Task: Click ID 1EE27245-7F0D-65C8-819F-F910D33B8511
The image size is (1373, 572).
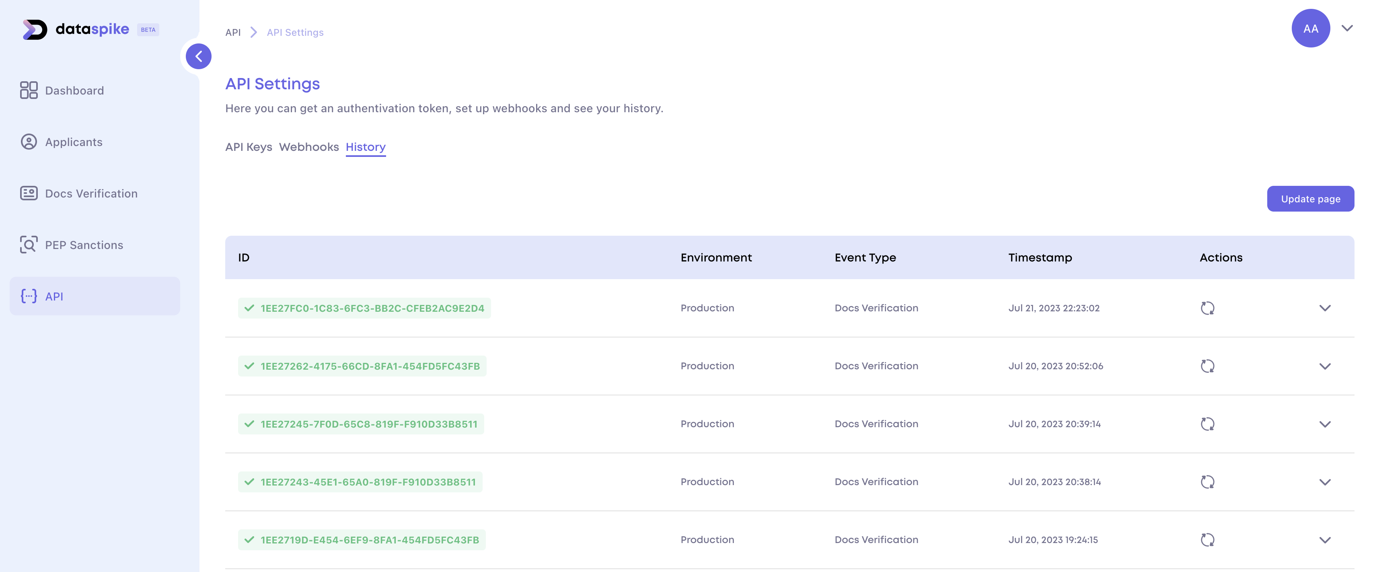Action: [x=362, y=424]
